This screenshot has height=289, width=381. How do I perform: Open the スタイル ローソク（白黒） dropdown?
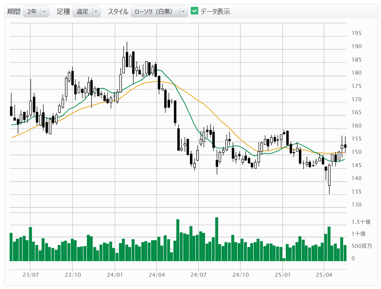pos(159,12)
